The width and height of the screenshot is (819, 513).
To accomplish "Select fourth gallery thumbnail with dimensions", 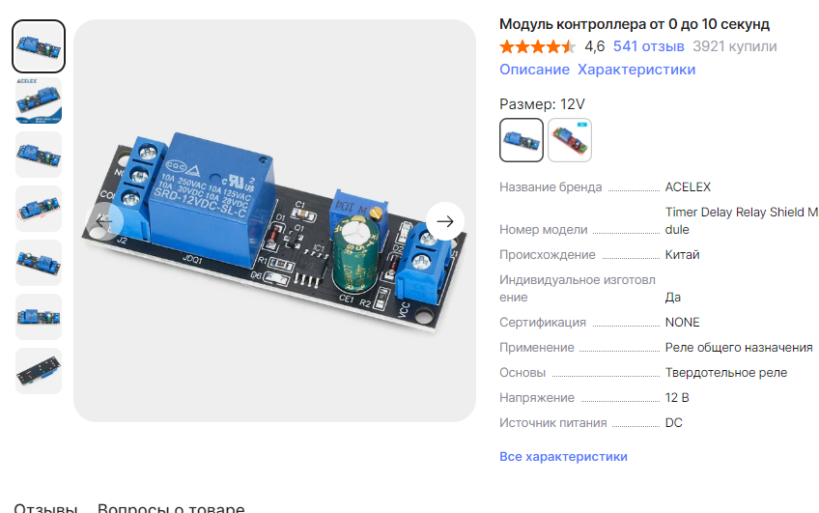I will (x=39, y=209).
